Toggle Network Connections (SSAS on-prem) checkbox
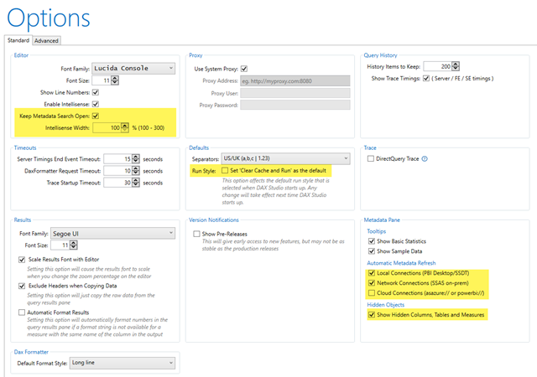537x377 pixels. [372, 283]
